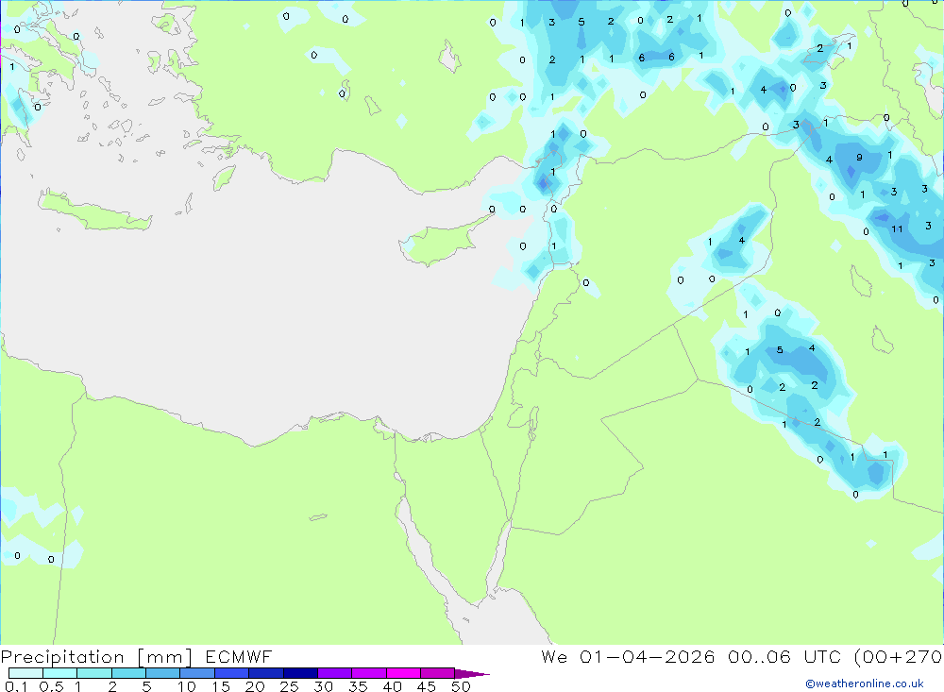
Task: Click the 35–40 mm purple legend box
Action: (x=369, y=673)
